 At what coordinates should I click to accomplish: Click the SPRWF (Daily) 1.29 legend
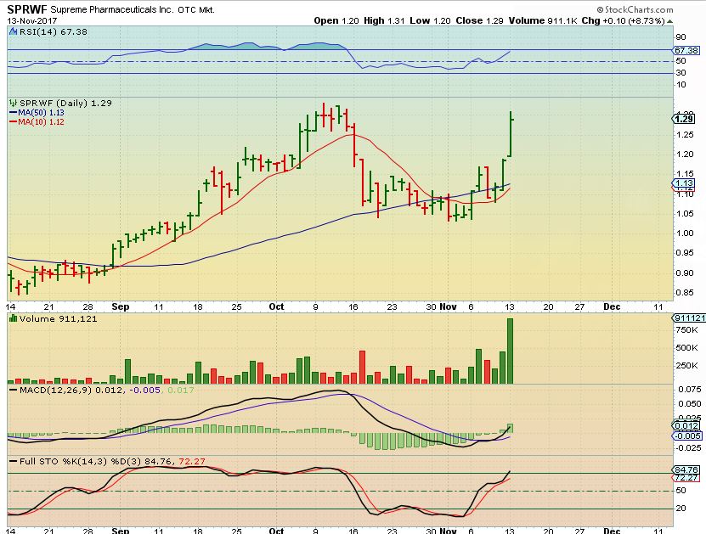65,103
